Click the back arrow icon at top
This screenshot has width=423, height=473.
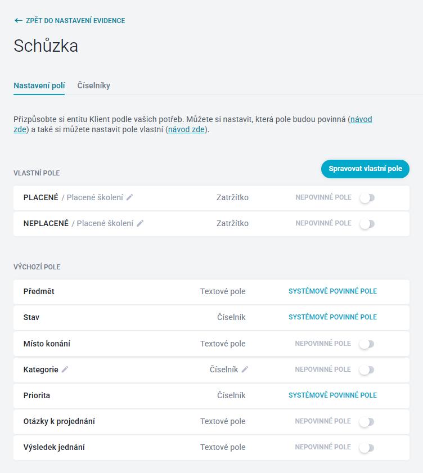click(19, 20)
